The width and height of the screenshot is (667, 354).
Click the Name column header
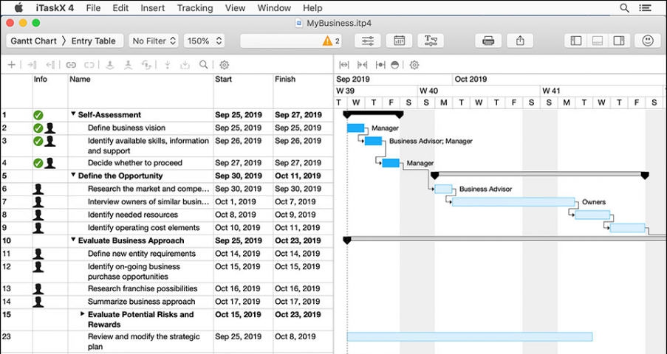140,91
